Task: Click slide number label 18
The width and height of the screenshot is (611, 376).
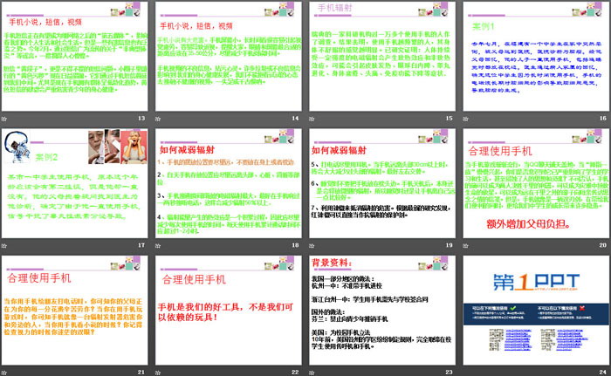Action: (295, 245)
